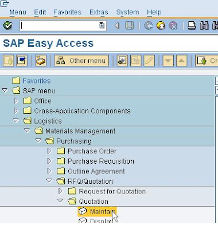The height and width of the screenshot is (229, 218).
Task: Select the Outline Agreement label
Action: pos(96,171)
